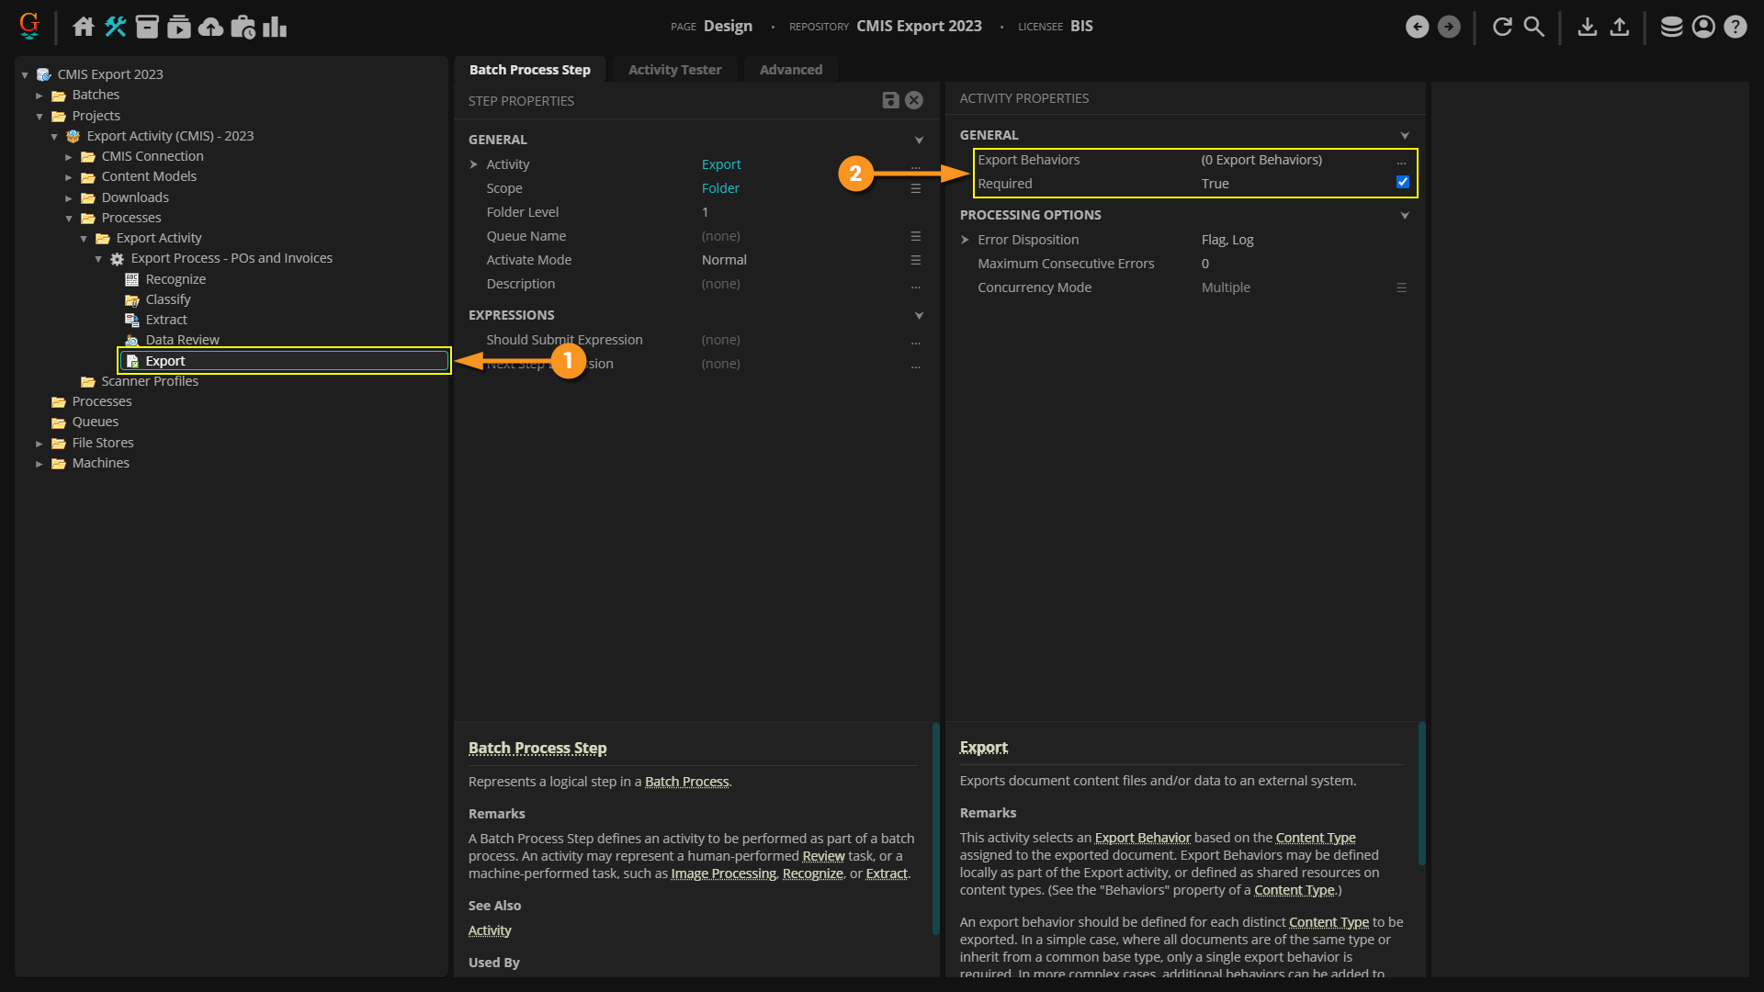Open the Scope dropdown menu icon
Viewport: 1764px width, 992px height.
click(x=915, y=188)
